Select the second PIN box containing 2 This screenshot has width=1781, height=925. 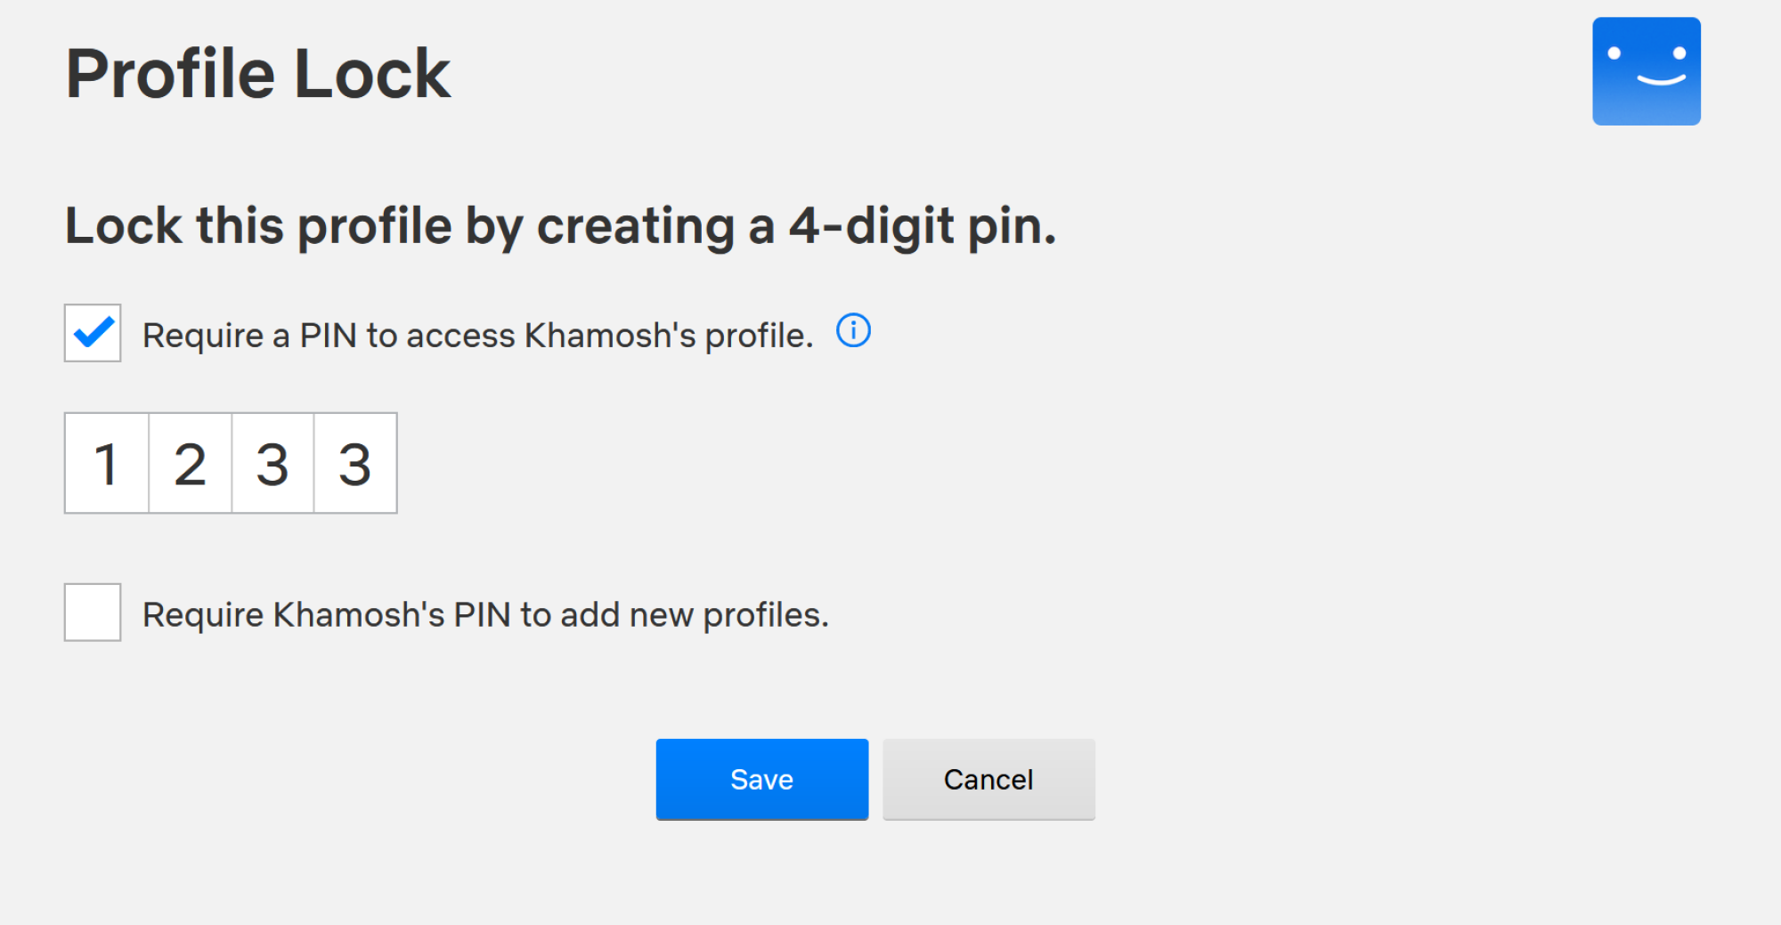[190, 463]
